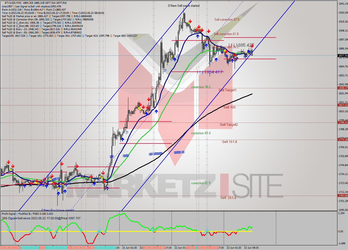Click the '0 New Buy Wave started' label

(57, 210)
